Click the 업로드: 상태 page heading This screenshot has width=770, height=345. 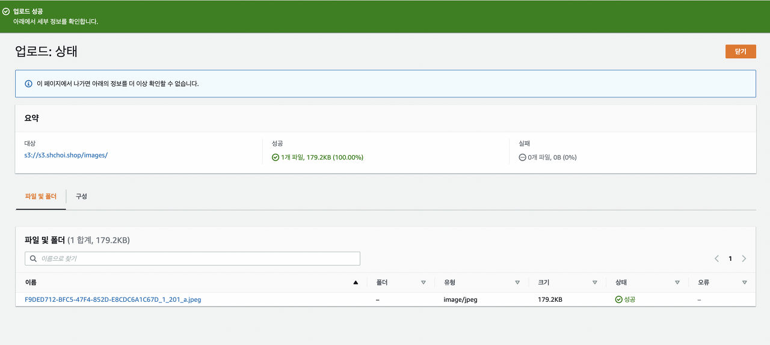[46, 52]
